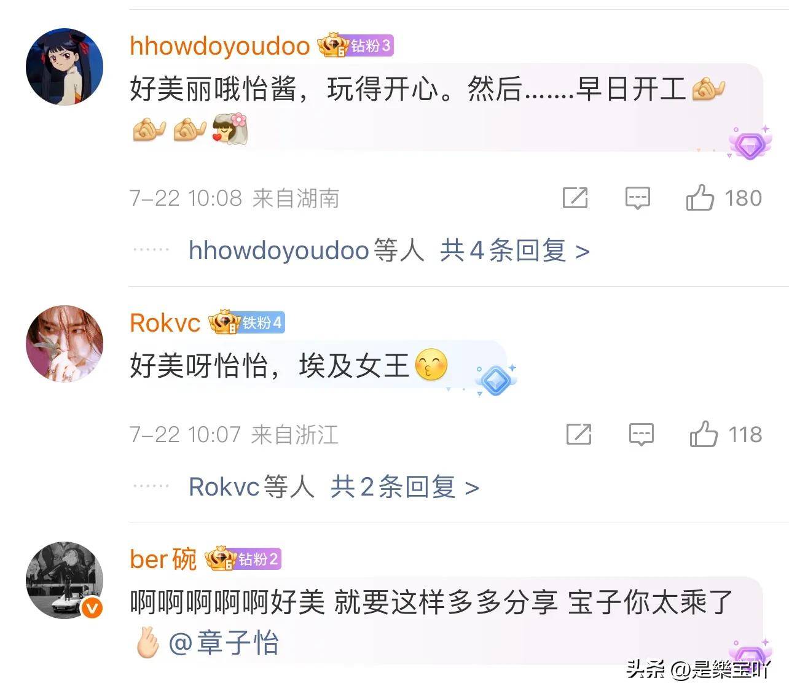
Task: Open the @章子怡 mention link
Action: point(224,644)
